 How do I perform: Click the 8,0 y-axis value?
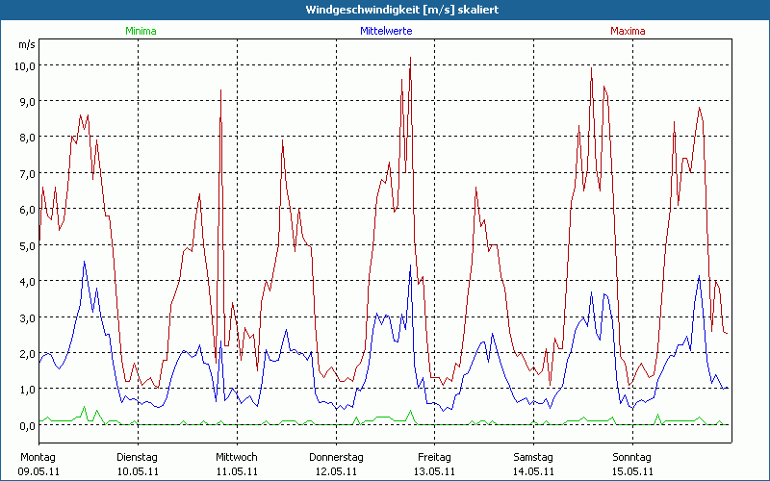28,138
